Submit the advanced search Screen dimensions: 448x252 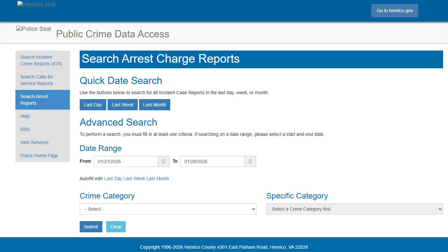tap(91, 226)
